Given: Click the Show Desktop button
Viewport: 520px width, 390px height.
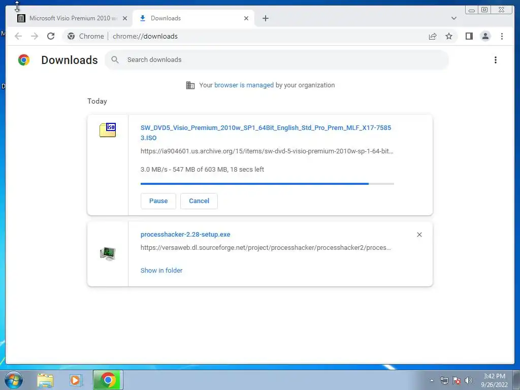Looking at the screenshot, I should tap(516, 380).
